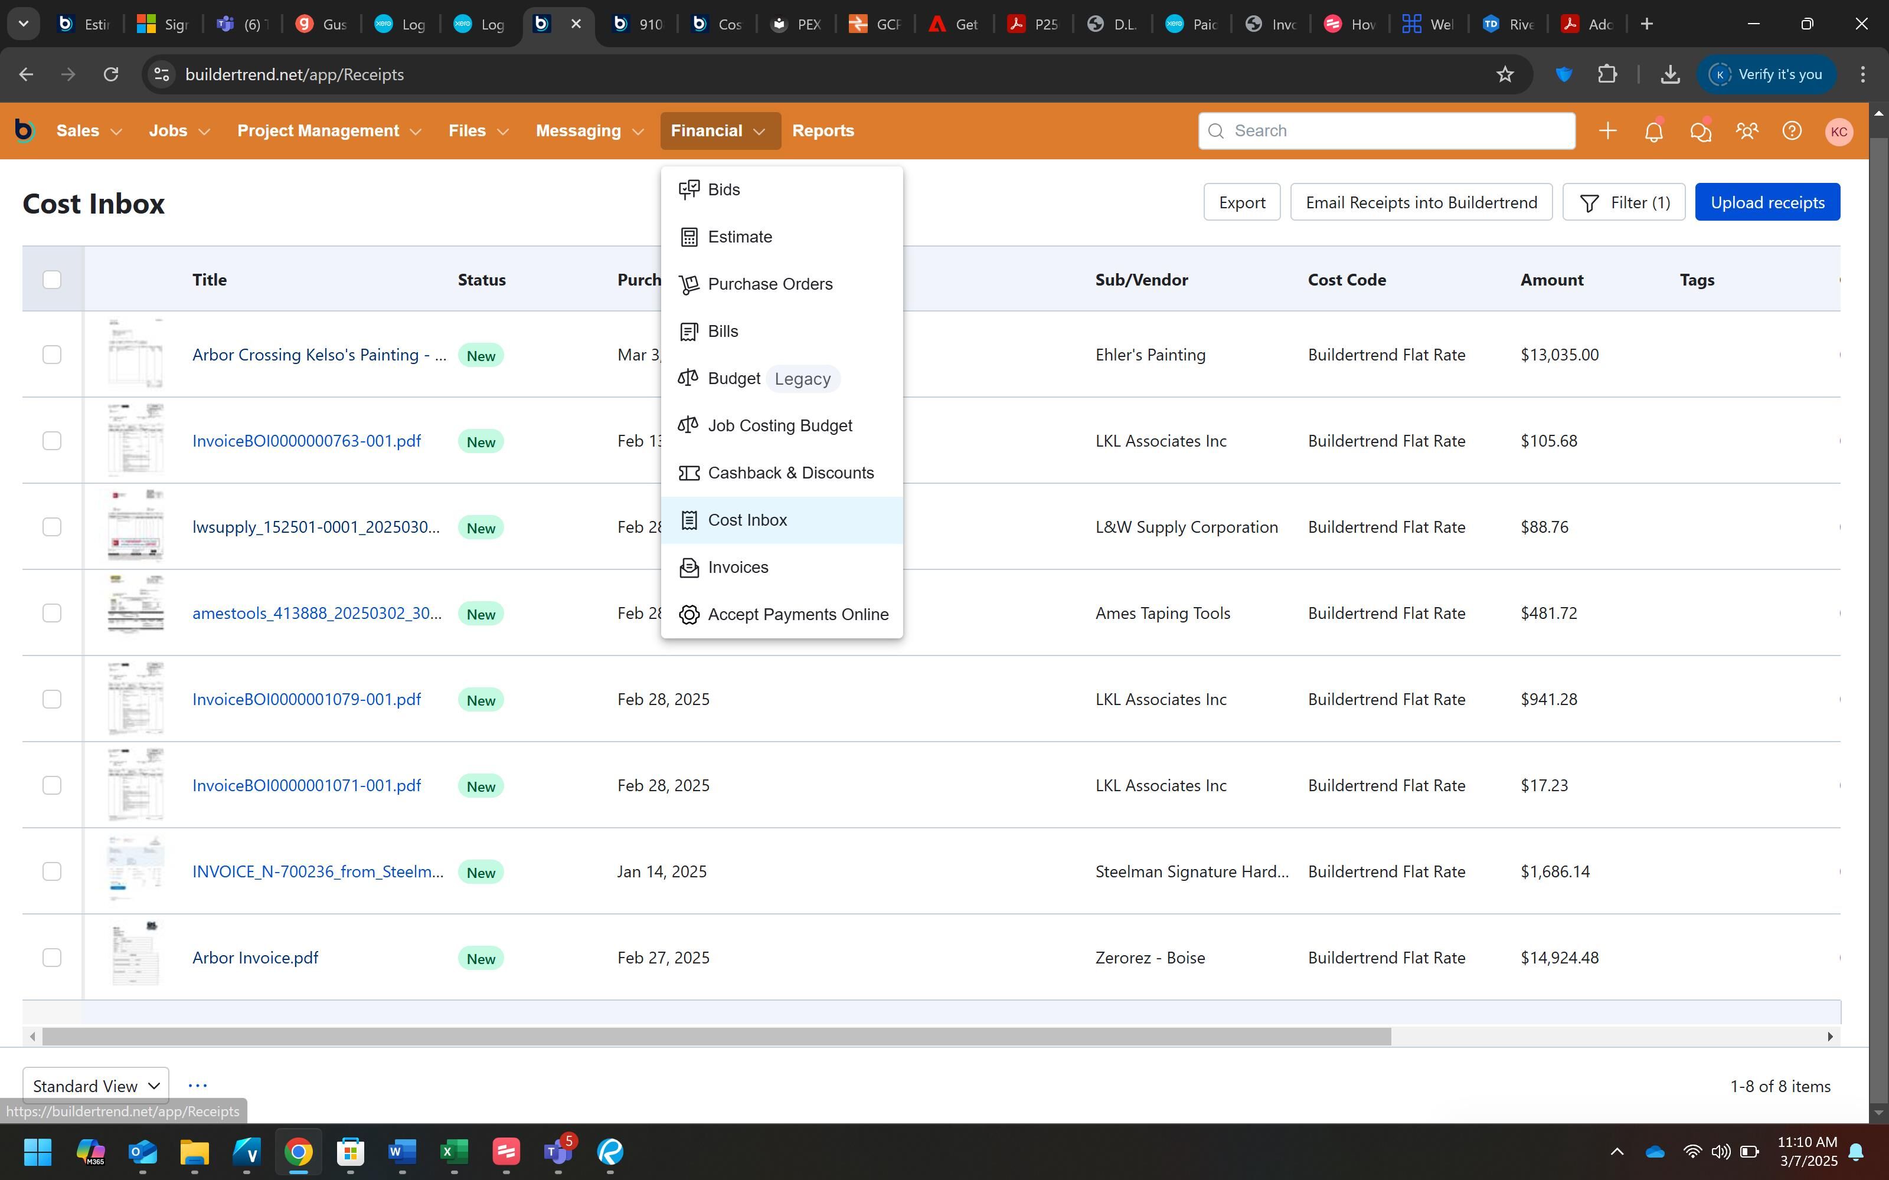Check the Arbor Invoice.pdf row checkbox

click(x=51, y=958)
